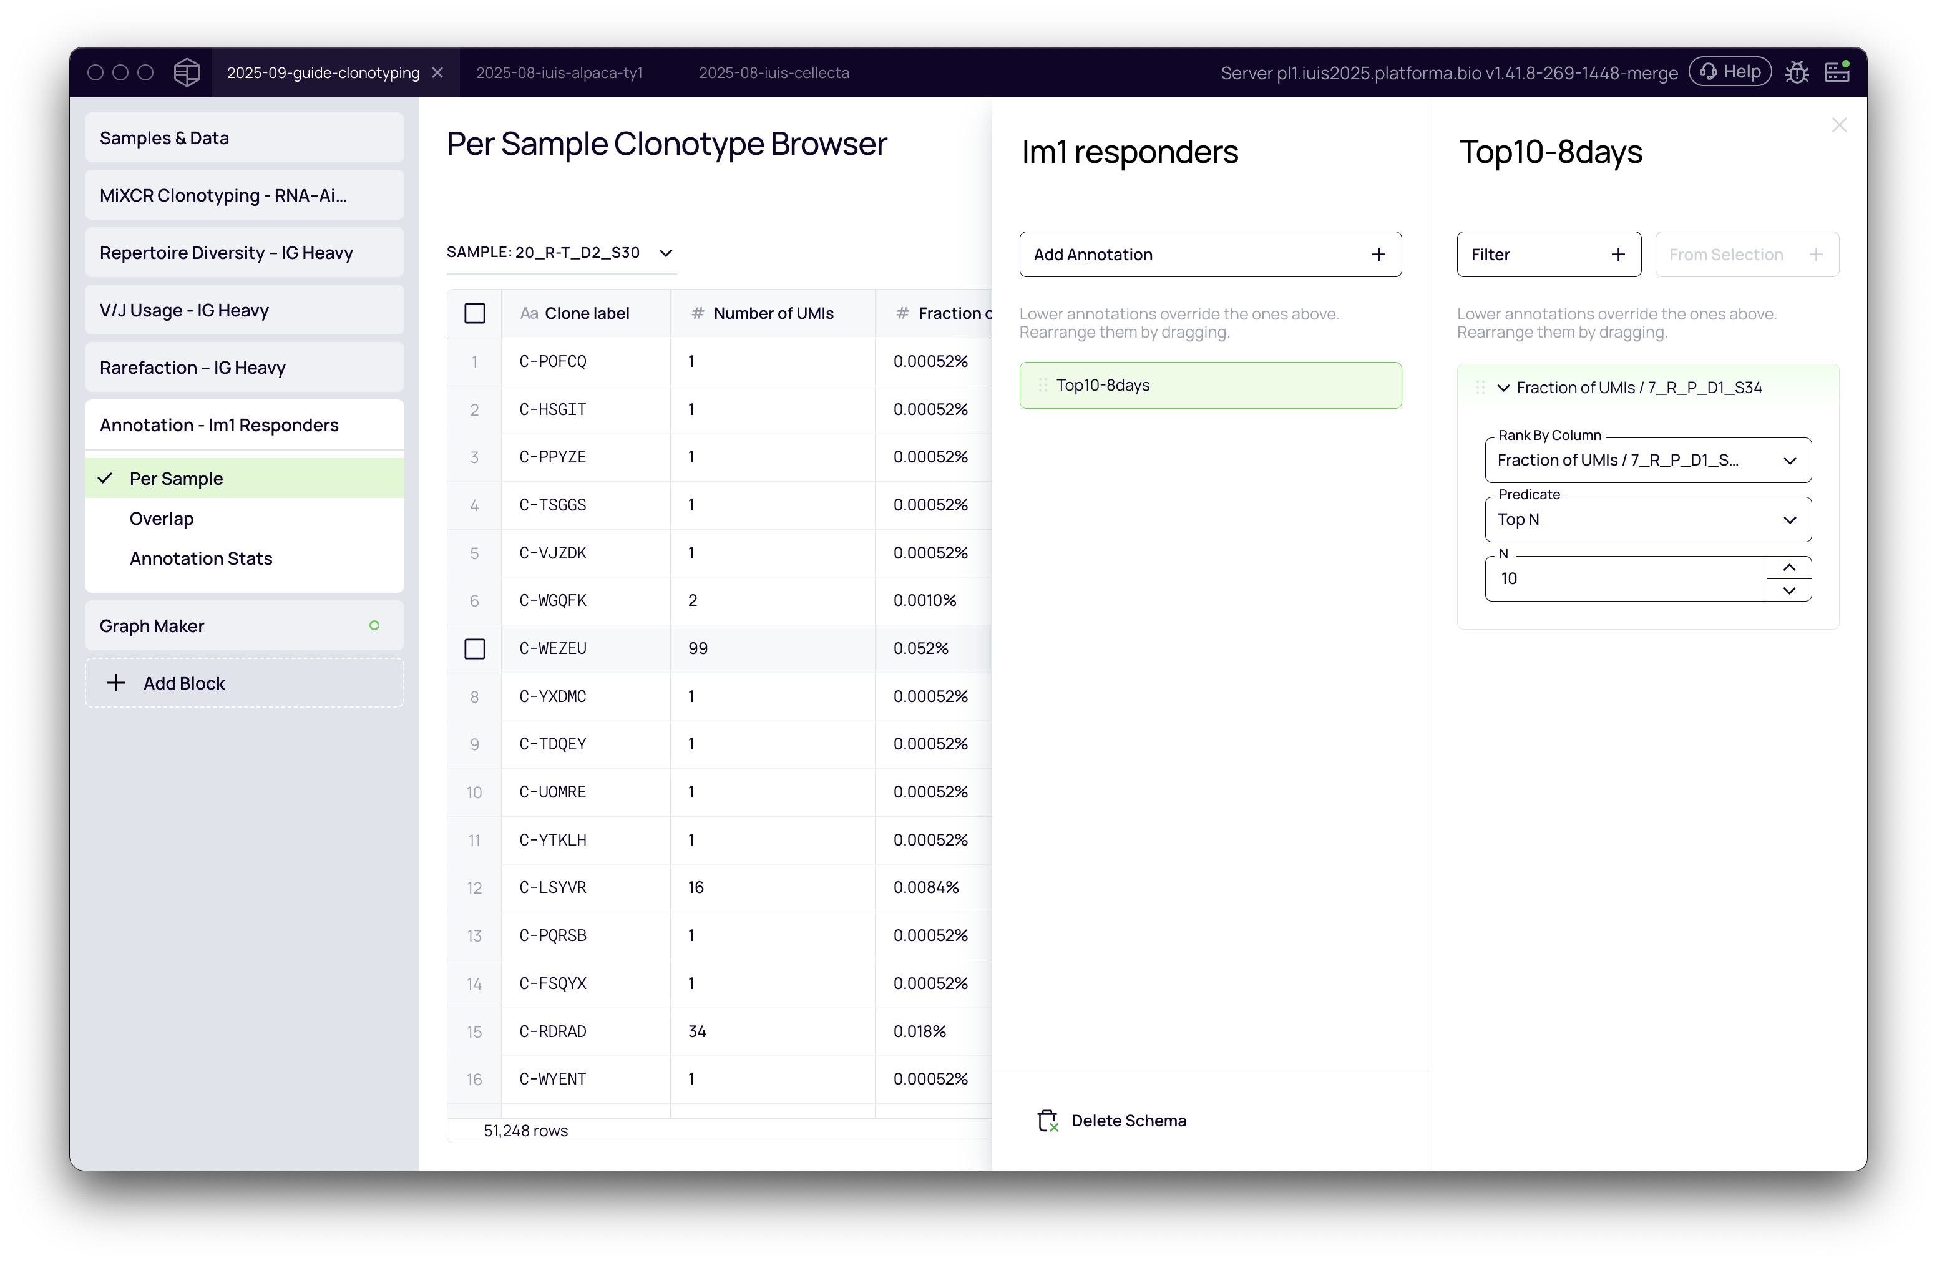The height and width of the screenshot is (1263, 1937).
Task: Click plus icon on Filter button
Action: click(x=1618, y=255)
